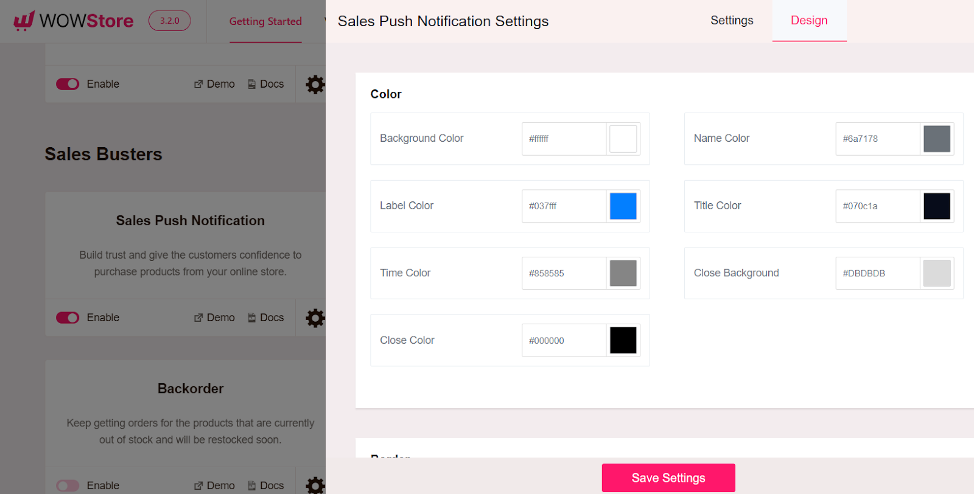Edit Time Color hex field #858585

point(564,273)
